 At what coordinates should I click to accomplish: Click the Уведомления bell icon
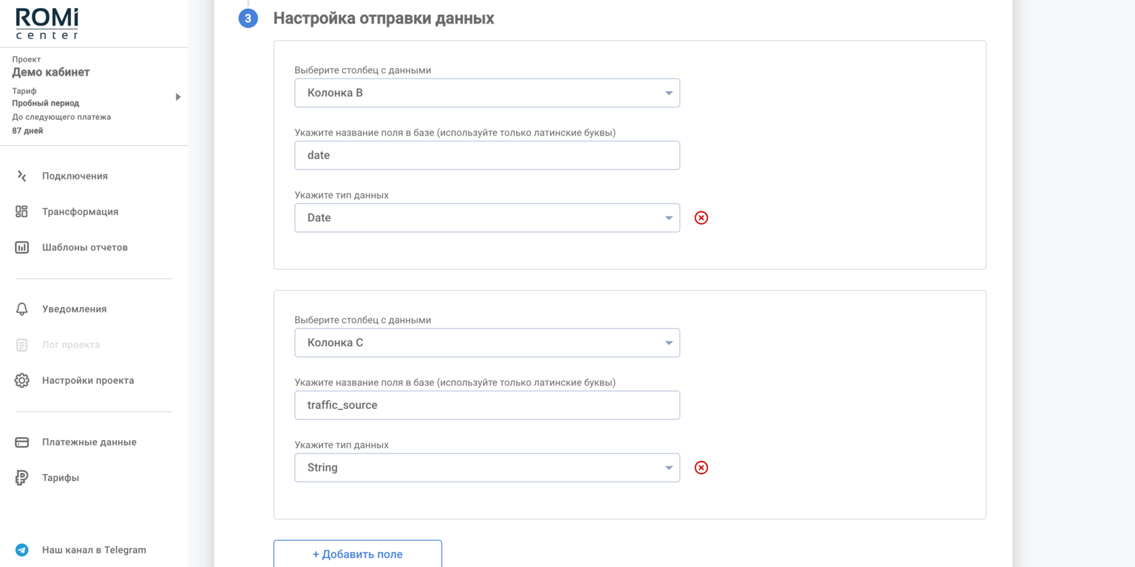point(22,309)
